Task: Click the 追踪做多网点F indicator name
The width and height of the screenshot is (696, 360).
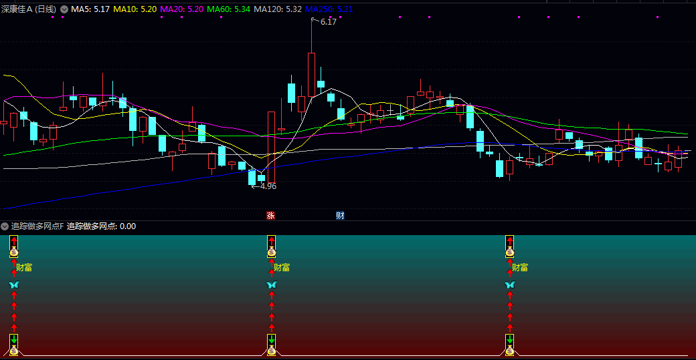Action: (x=37, y=226)
